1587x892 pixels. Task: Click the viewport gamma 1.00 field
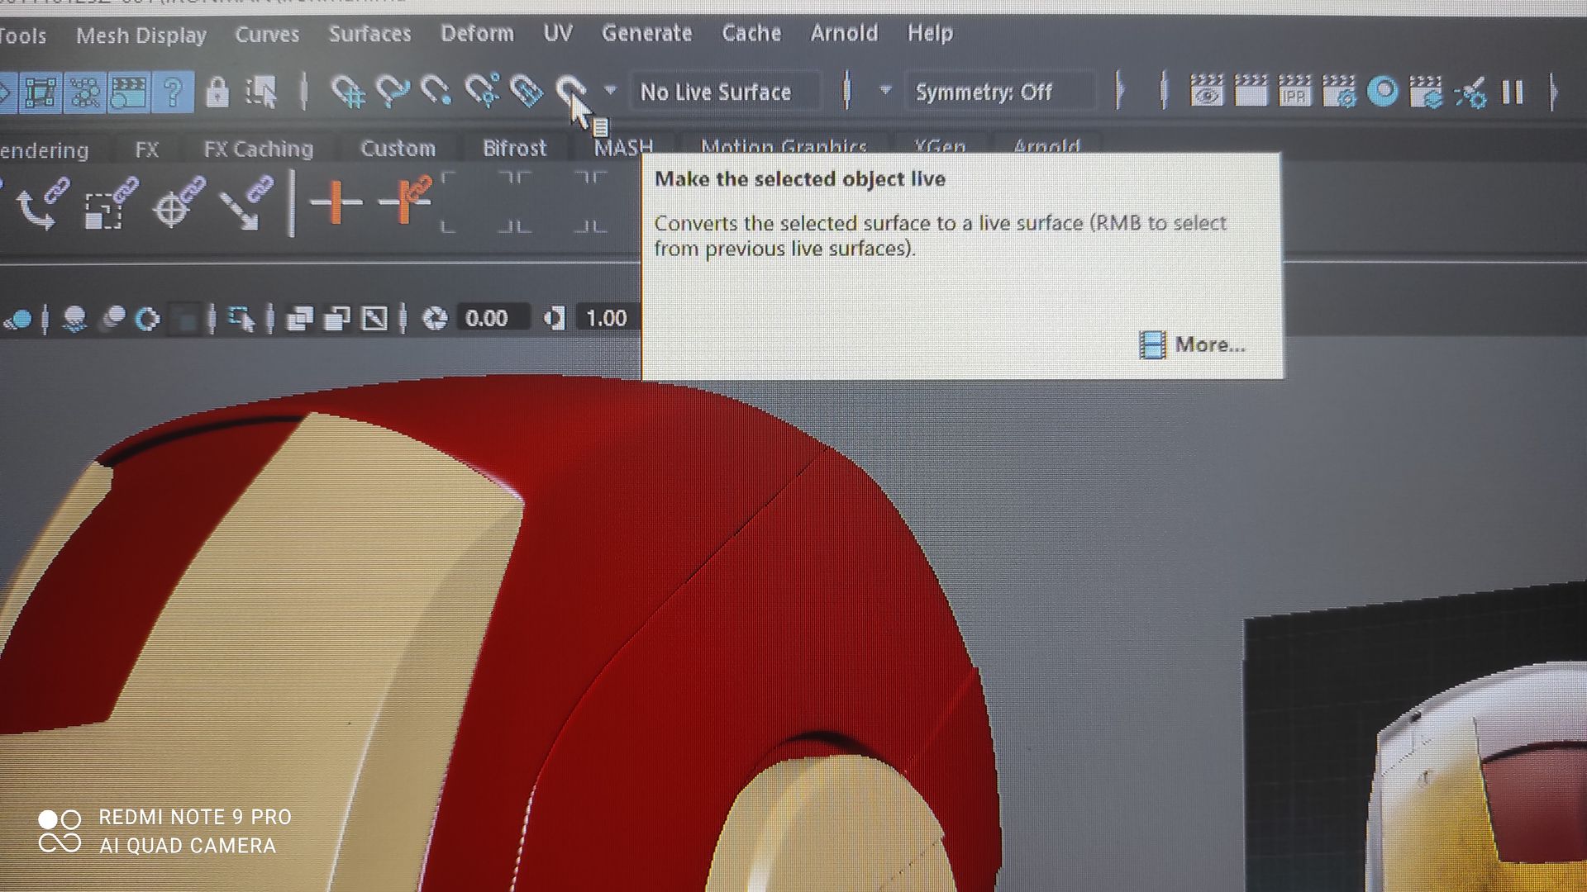coord(607,318)
